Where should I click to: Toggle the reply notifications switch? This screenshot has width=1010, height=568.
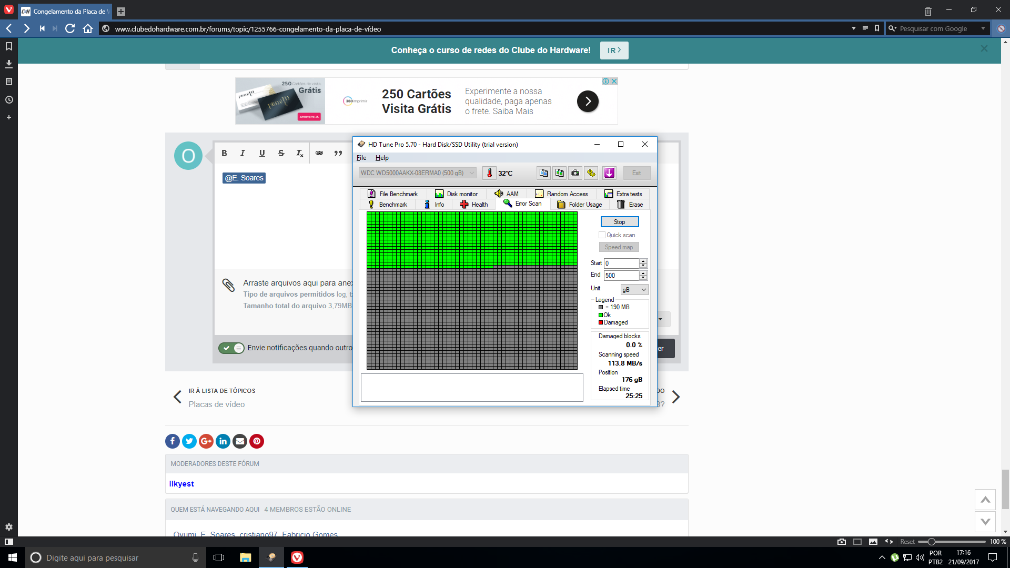(x=231, y=348)
